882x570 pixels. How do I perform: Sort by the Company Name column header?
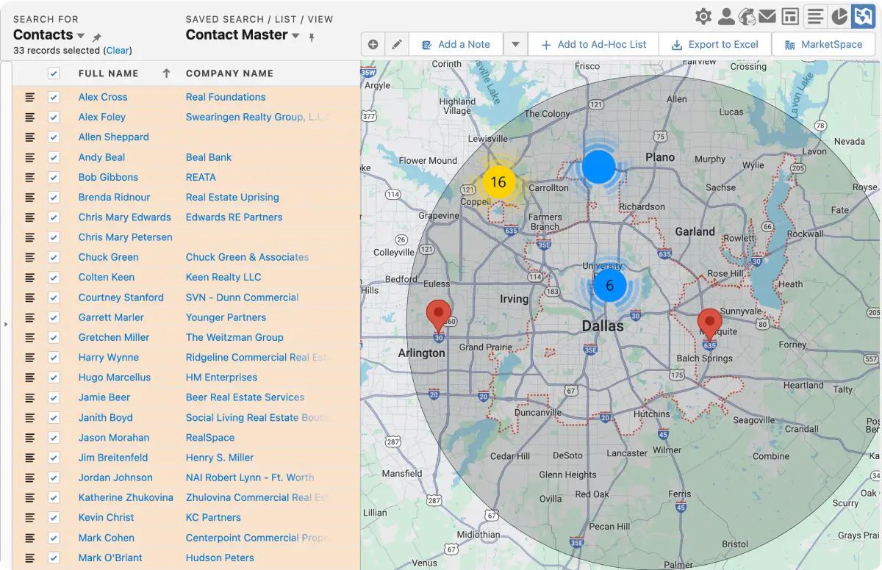tap(229, 73)
